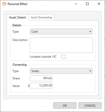
Task: Confirm with the OK button
Action: pyautogui.click(x=65, y=105)
